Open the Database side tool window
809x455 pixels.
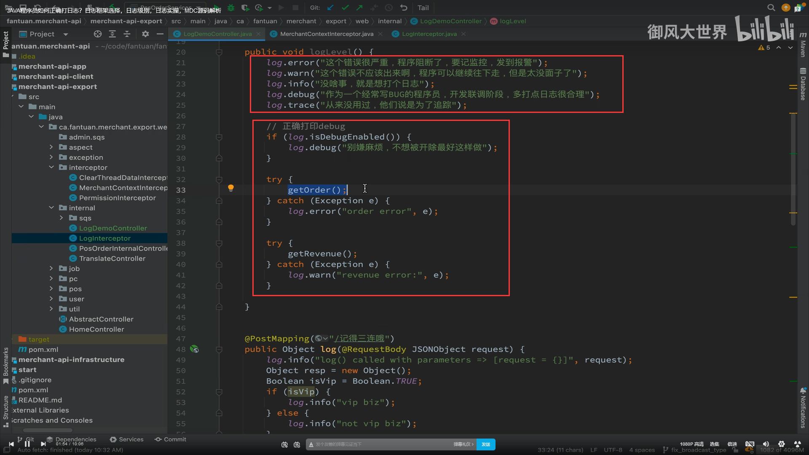[x=803, y=84]
